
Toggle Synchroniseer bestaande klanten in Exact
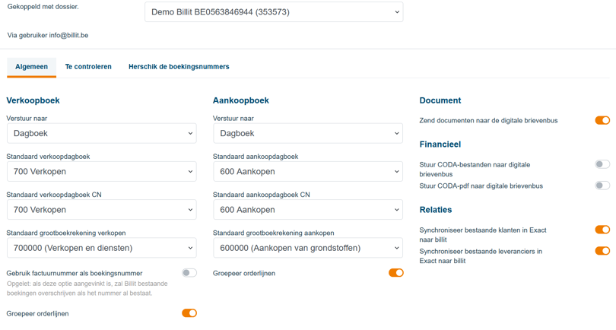pyautogui.click(x=602, y=230)
